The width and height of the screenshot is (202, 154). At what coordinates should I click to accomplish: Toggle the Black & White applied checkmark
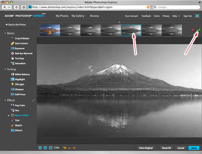click(8, 115)
